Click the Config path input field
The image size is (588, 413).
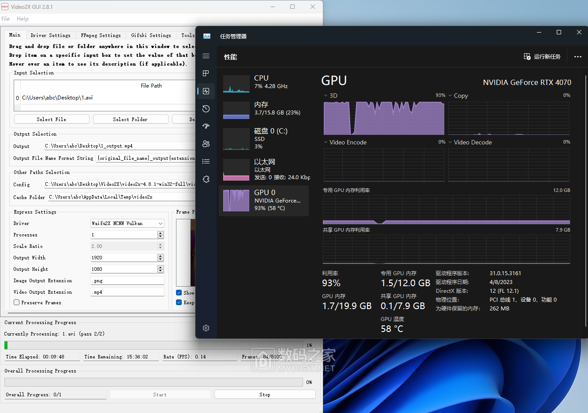click(x=120, y=184)
